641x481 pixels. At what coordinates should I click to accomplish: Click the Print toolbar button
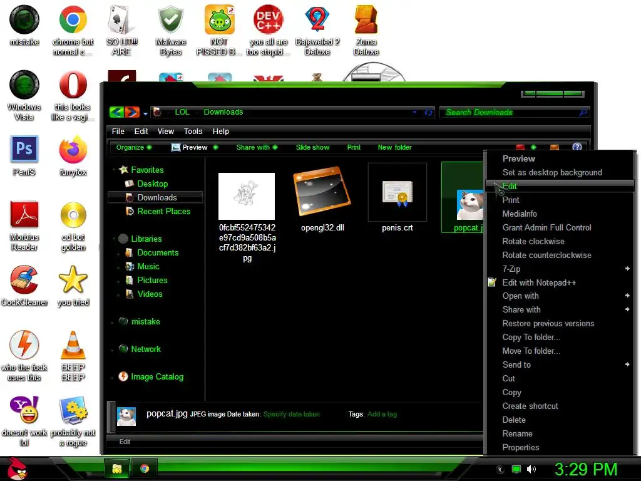[354, 147]
